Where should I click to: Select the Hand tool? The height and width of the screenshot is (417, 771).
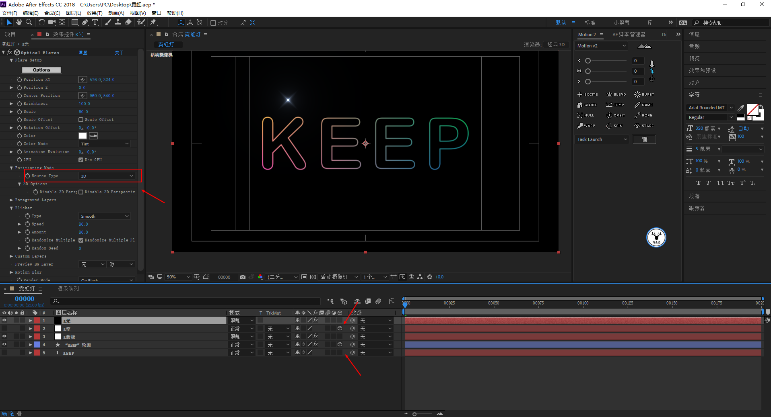click(x=19, y=22)
